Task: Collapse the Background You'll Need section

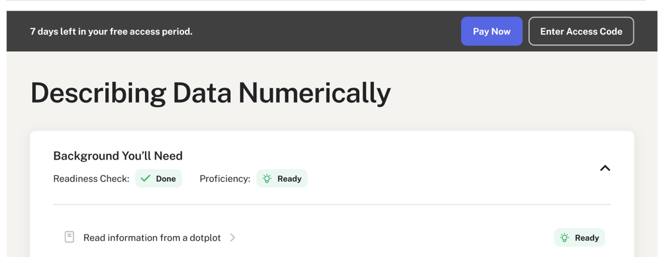Action: 604,168
